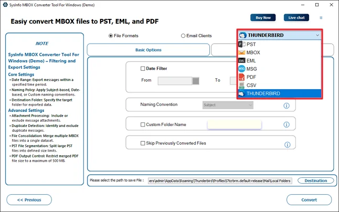
Task: Select the File Formats radio button
Action: click(x=111, y=36)
